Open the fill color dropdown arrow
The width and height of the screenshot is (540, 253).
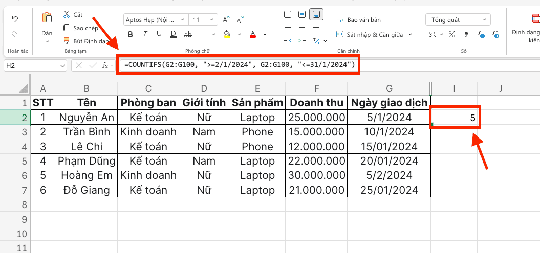click(x=239, y=34)
